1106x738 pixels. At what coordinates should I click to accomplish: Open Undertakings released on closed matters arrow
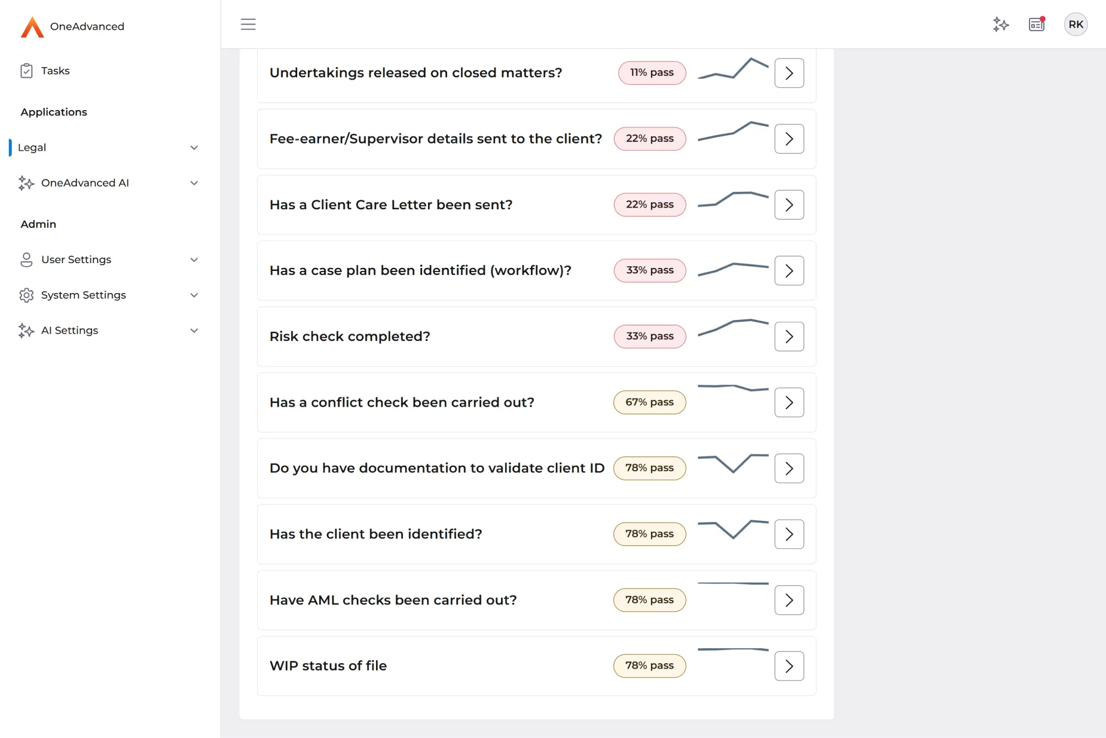[789, 73]
